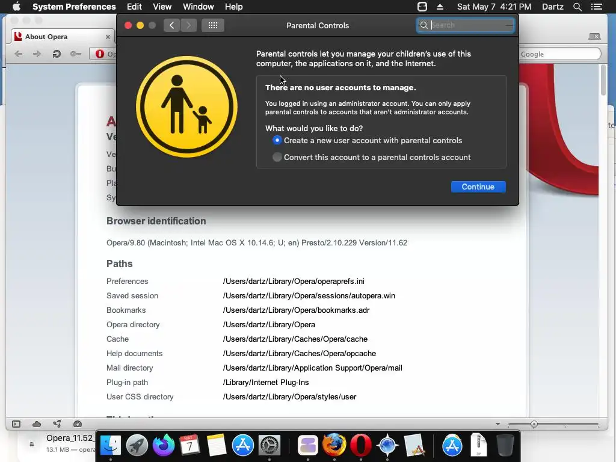This screenshot has width=616, height=462.
Task: Open Firefox Nightly from the Dock
Action: (x=164, y=445)
